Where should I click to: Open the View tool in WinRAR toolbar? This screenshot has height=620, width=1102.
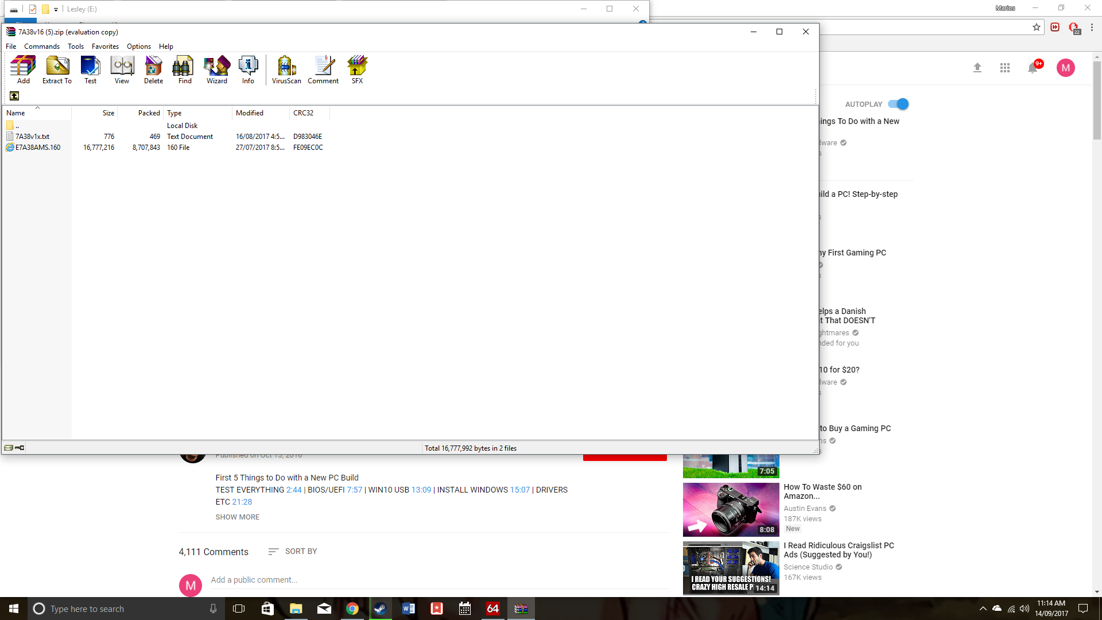click(x=122, y=69)
